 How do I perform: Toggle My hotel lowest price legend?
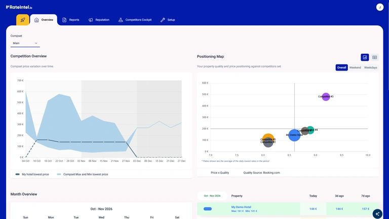32,174
